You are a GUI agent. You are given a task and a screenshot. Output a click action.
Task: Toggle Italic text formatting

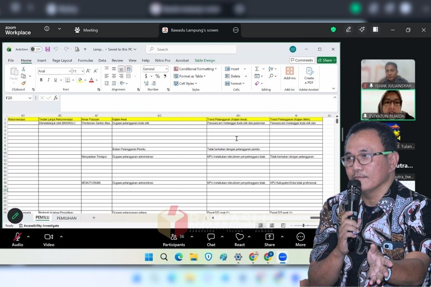click(48, 80)
